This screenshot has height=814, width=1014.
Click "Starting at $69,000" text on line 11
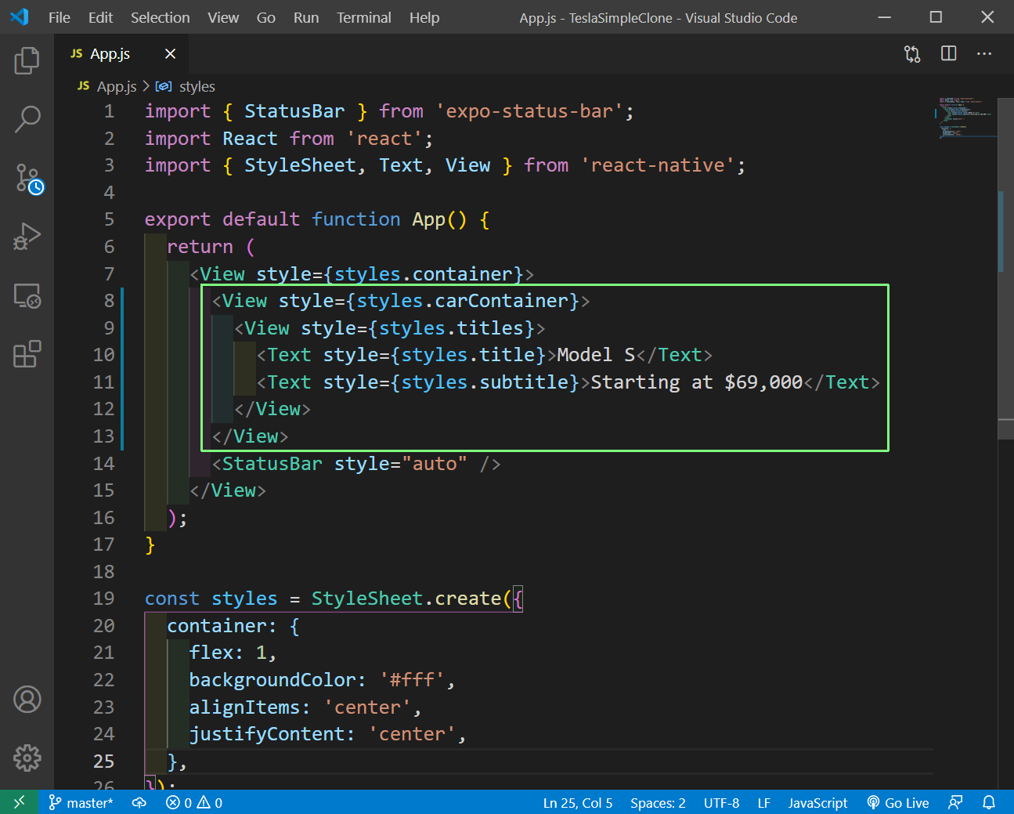(696, 382)
